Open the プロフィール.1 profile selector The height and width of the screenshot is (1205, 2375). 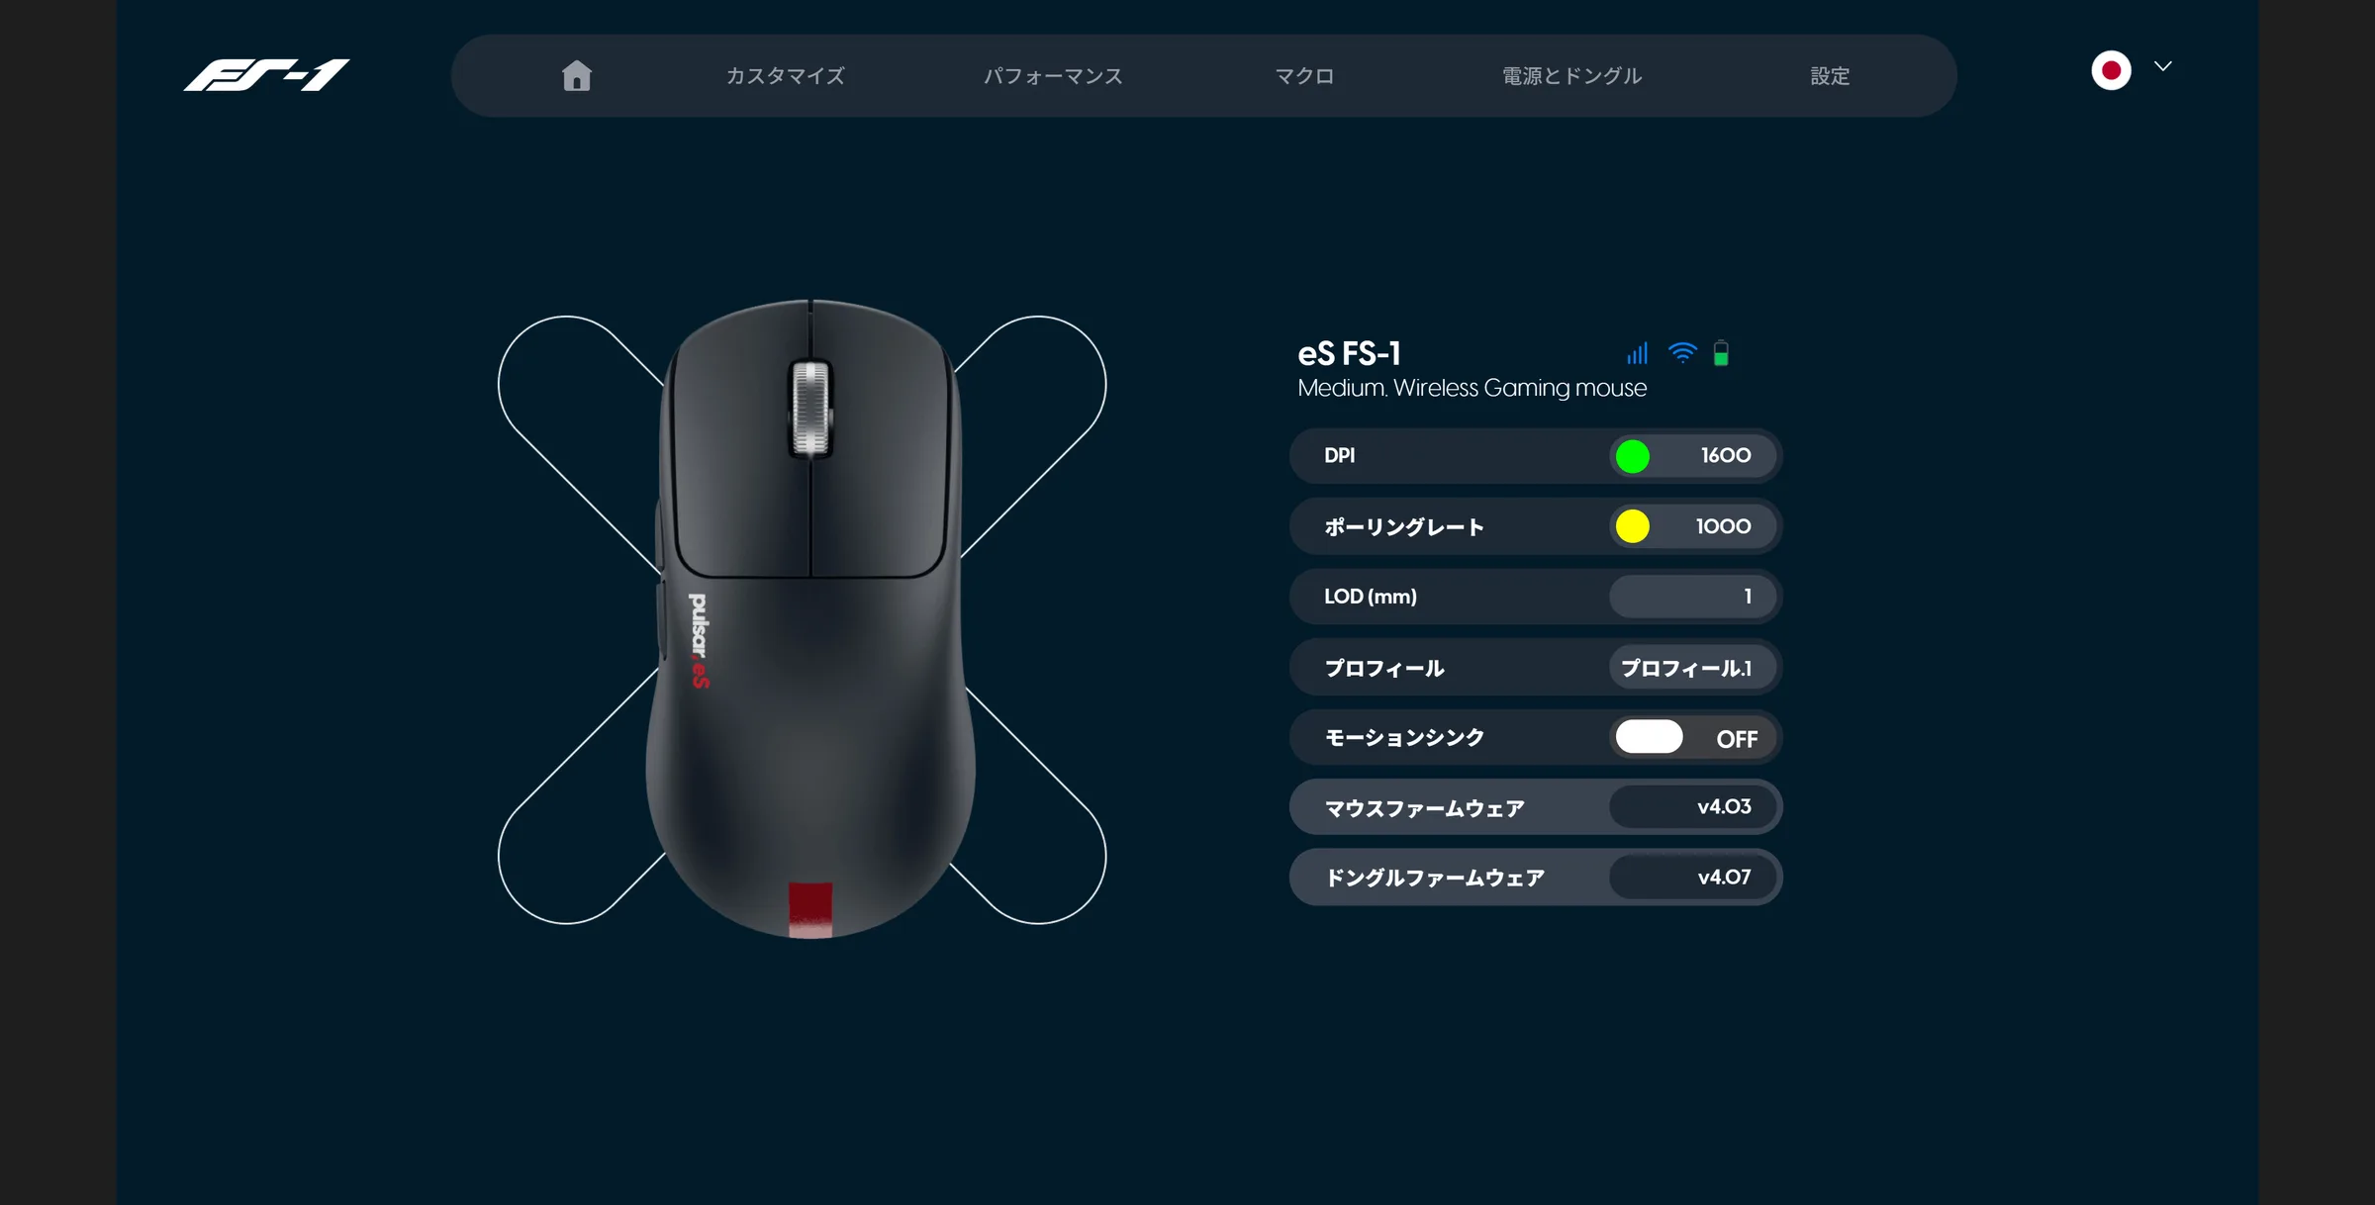pos(1692,668)
